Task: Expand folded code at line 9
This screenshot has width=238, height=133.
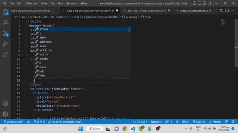Action: [27, 55]
